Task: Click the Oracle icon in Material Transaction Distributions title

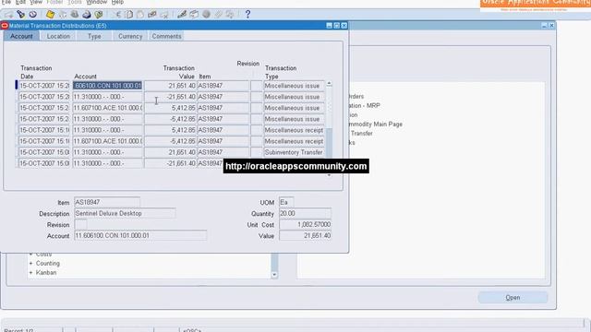Action: [5, 26]
